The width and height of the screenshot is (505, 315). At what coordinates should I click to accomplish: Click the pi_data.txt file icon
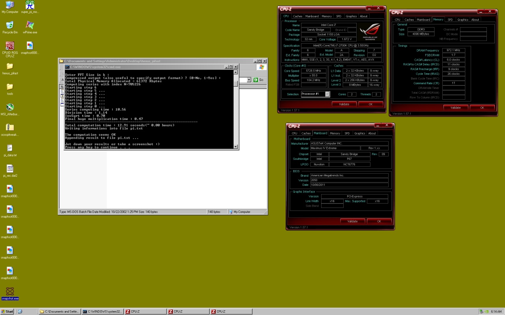tap(10, 148)
